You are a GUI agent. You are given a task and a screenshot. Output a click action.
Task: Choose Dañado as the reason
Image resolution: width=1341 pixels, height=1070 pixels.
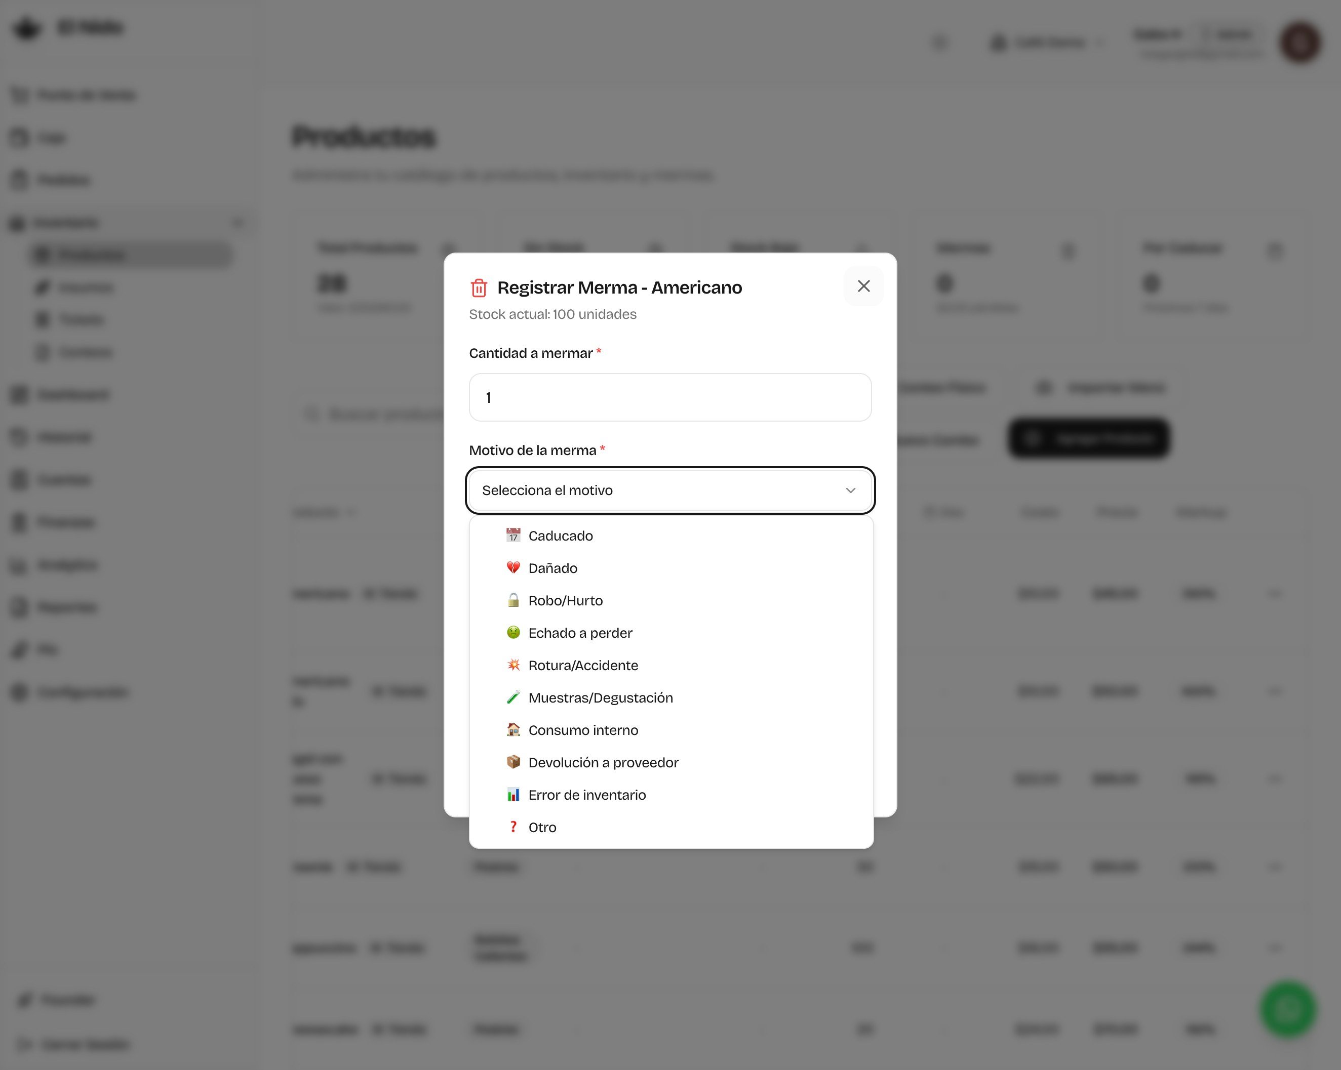[671, 567]
